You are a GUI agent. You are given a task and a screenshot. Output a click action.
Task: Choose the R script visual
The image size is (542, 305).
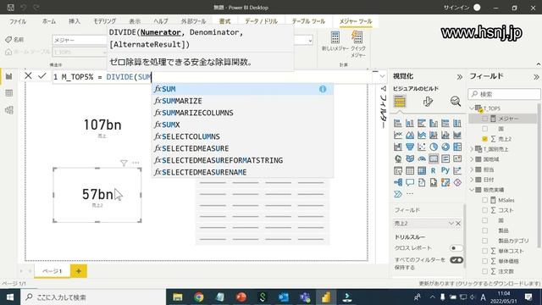point(434,170)
